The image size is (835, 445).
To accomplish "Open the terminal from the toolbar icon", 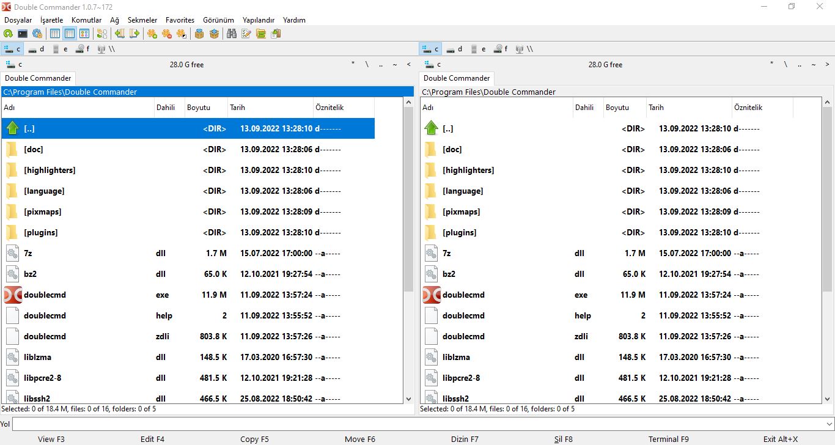I will pyautogui.click(x=23, y=34).
